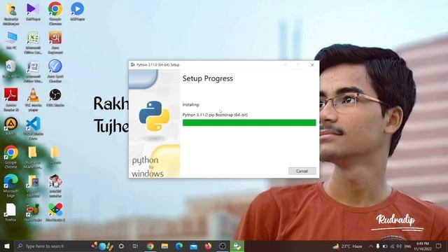Click the Python Setup title bar icon
This screenshot has height=252, width=448.
click(132, 65)
